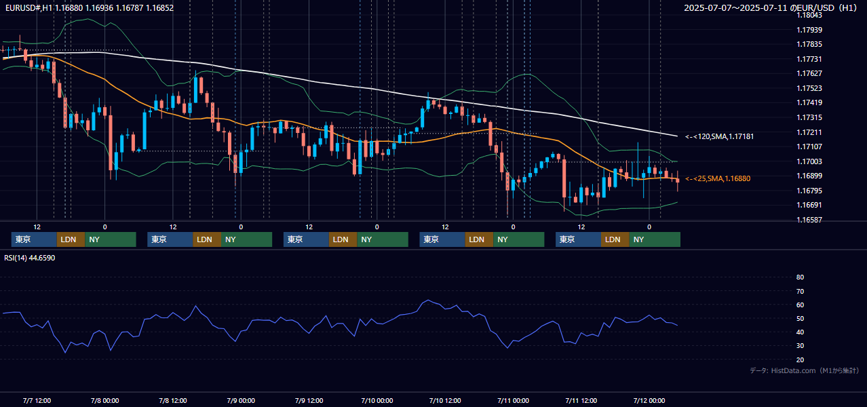Select the RSI(14) 44.6590 indicator label

pos(30,258)
